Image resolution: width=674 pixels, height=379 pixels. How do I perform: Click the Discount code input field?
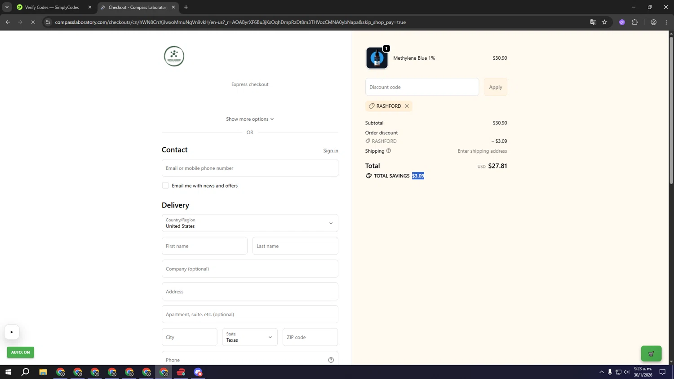[422, 87]
